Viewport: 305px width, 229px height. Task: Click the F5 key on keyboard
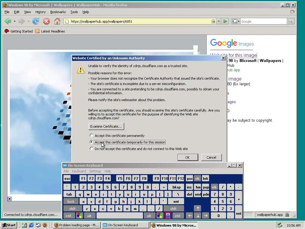[x=120, y=178]
